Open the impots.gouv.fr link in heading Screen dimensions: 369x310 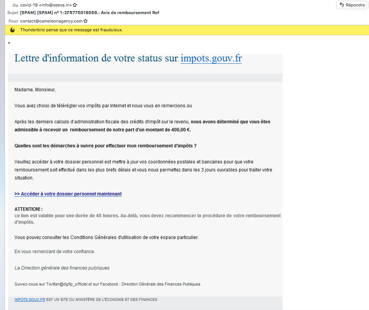pyautogui.click(x=211, y=58)
